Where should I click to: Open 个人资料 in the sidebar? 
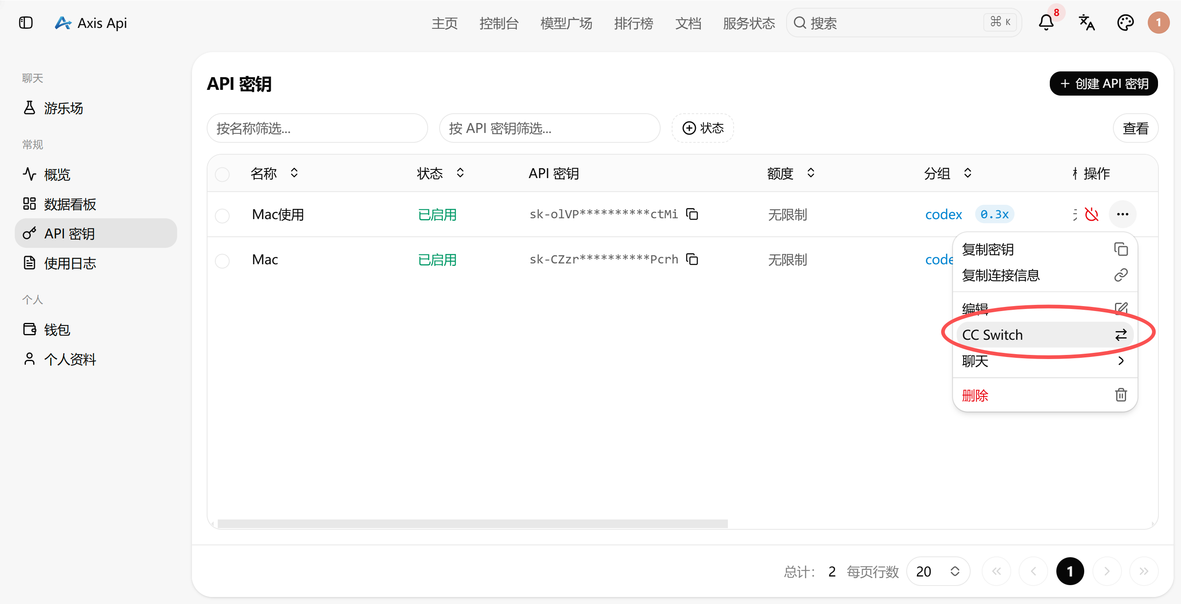[x=96, y=359]
